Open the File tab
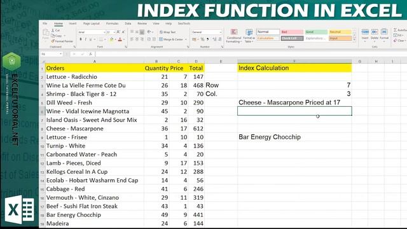The height and width of the screenshot is (229, 407). (x=45, y=24)
